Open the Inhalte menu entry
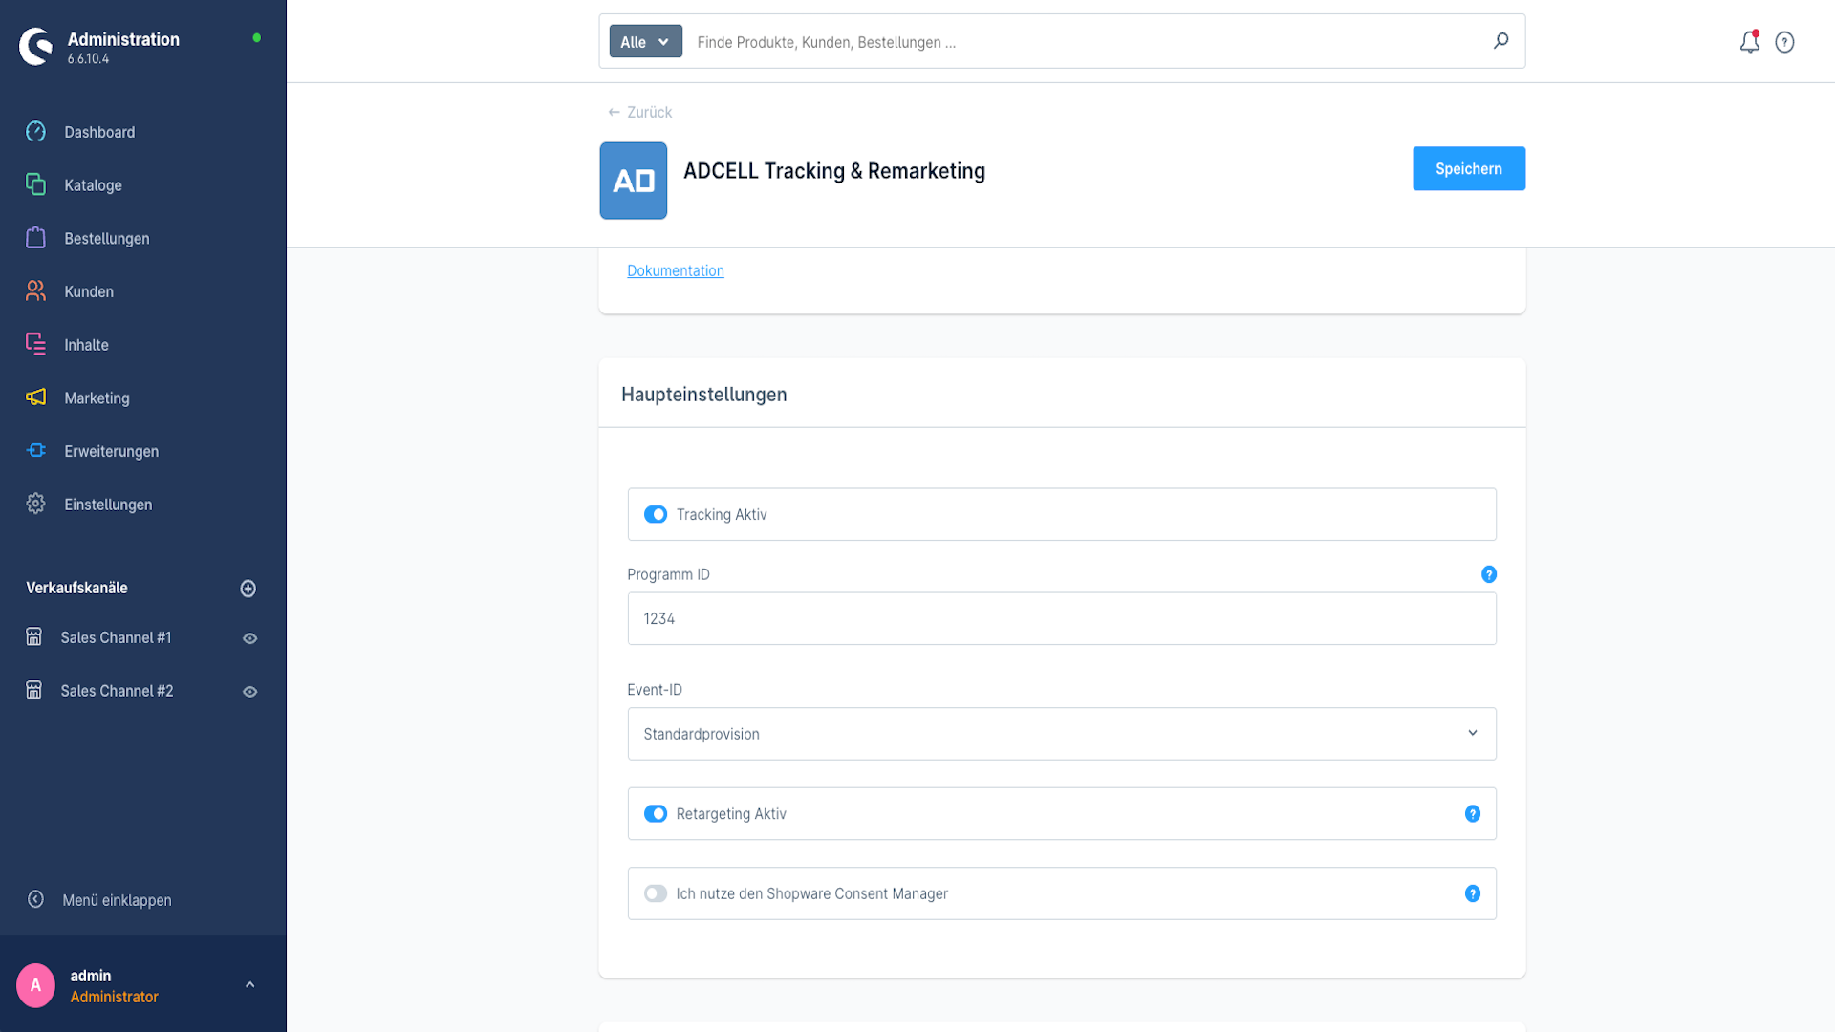The image size is (1835, 1032). tap(86, 344)
